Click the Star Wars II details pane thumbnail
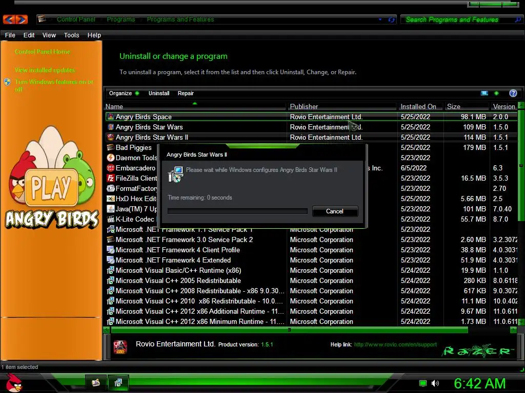 pyautogui.click(x=120, y=347)
